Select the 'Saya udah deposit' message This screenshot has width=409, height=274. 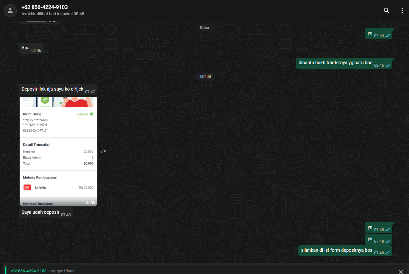point(46,213)
